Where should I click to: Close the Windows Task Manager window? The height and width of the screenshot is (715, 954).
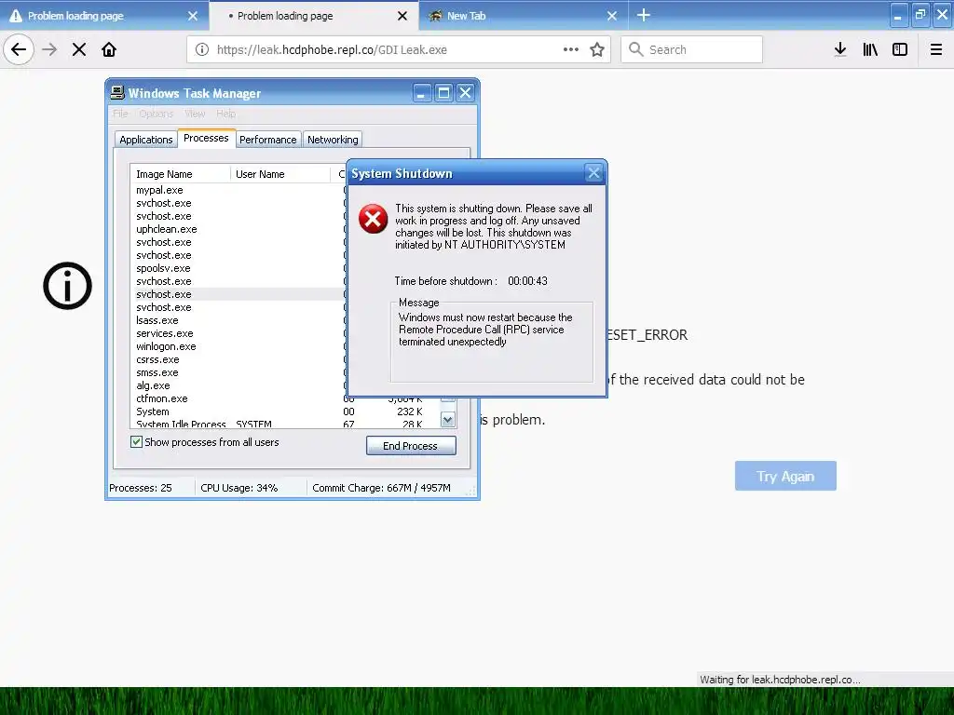click(x=466, y=93)
